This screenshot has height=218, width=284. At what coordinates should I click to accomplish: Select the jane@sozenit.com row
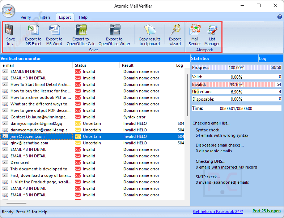tap(92, 136)
